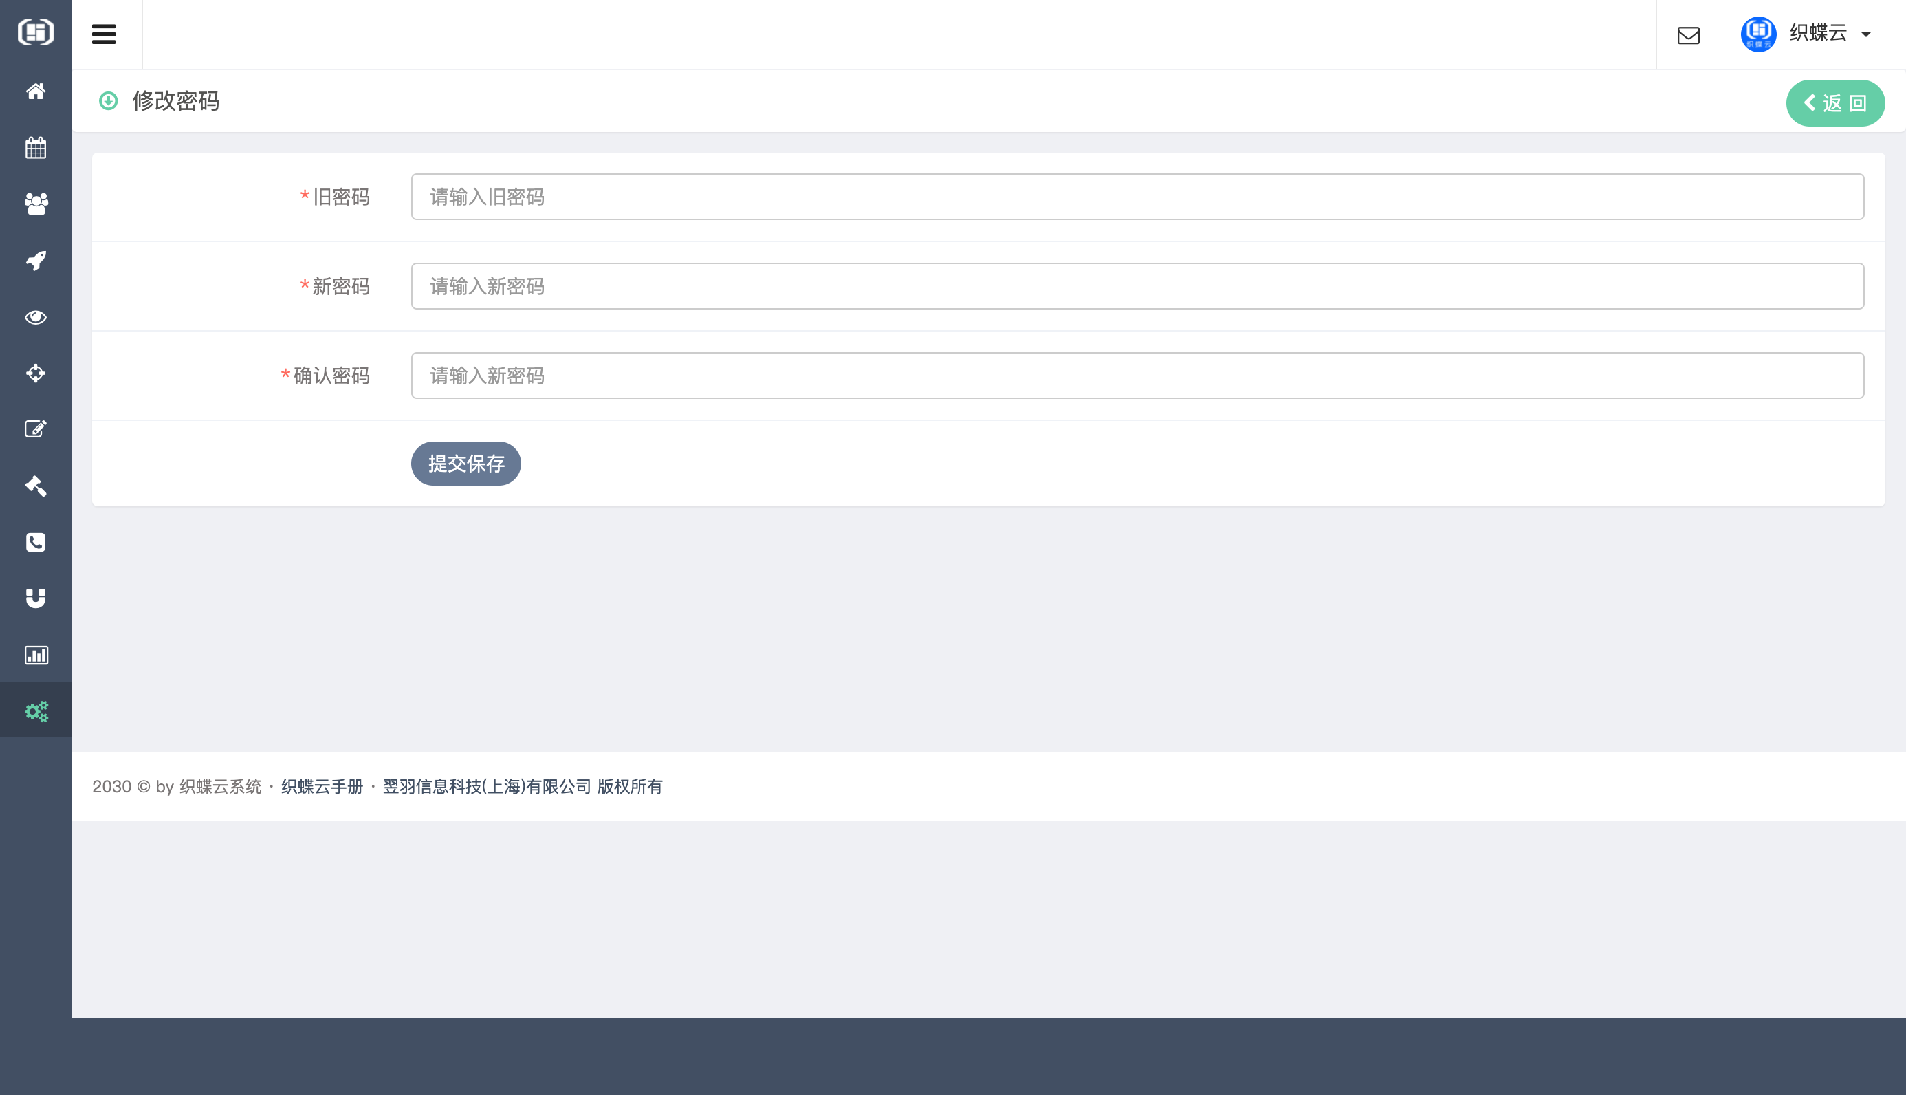Viewport: 1906px width, 1095px height.
Task: Open the eye icon sidebar section
Action: [35, 317]
